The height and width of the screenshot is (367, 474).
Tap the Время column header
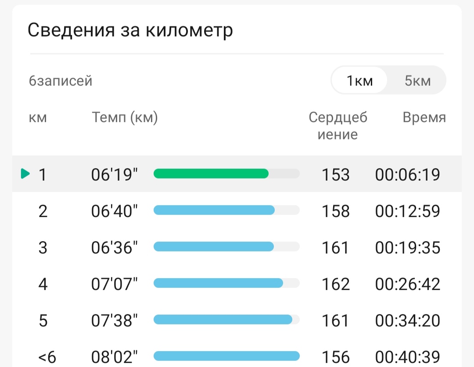tap(424, 117)
